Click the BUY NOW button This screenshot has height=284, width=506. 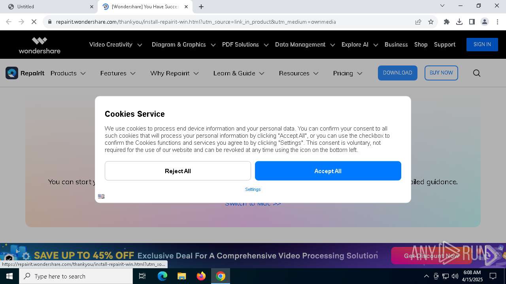tap(441, 73)
